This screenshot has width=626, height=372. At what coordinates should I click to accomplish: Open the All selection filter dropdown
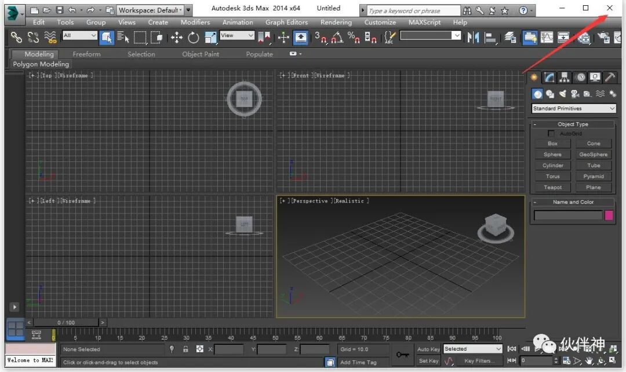80,35
